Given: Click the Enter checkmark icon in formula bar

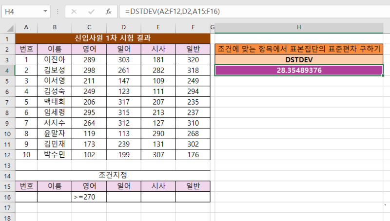Looking at the screenshot, I should (91, 12).
